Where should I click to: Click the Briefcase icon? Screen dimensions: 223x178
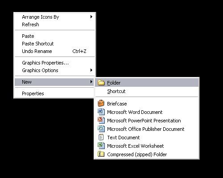[x=101, y=103]
